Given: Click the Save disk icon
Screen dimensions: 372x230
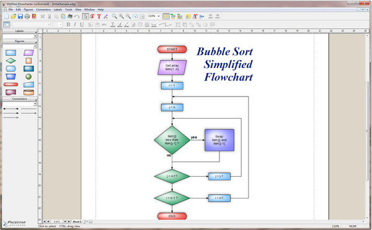Looking at the screenshot, I should [x=20, y=16].
